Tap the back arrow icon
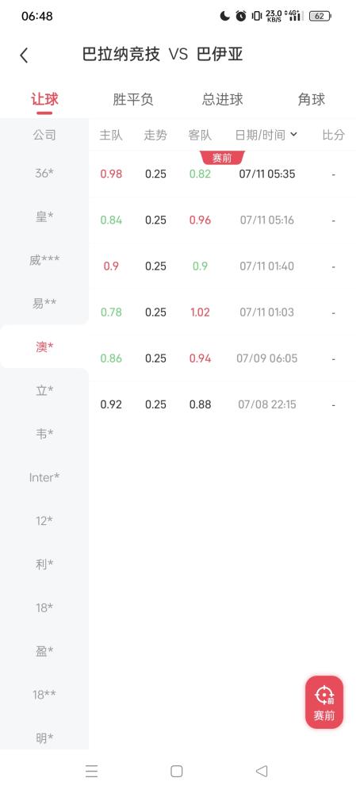Screen dimensions: 356x793 24,56
